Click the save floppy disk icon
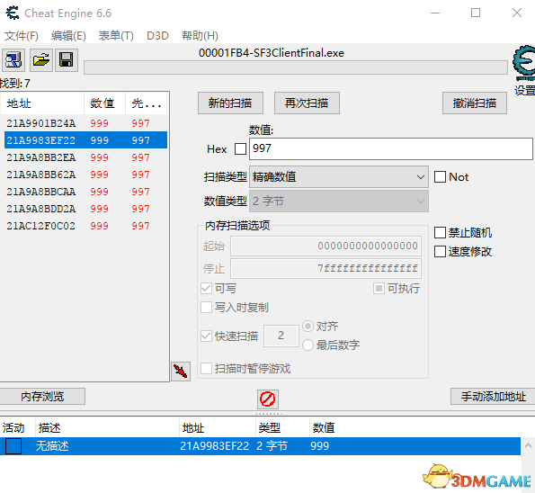Image resolution: width=535 pixels, height=493 pixels. click(x=67, y=60)
